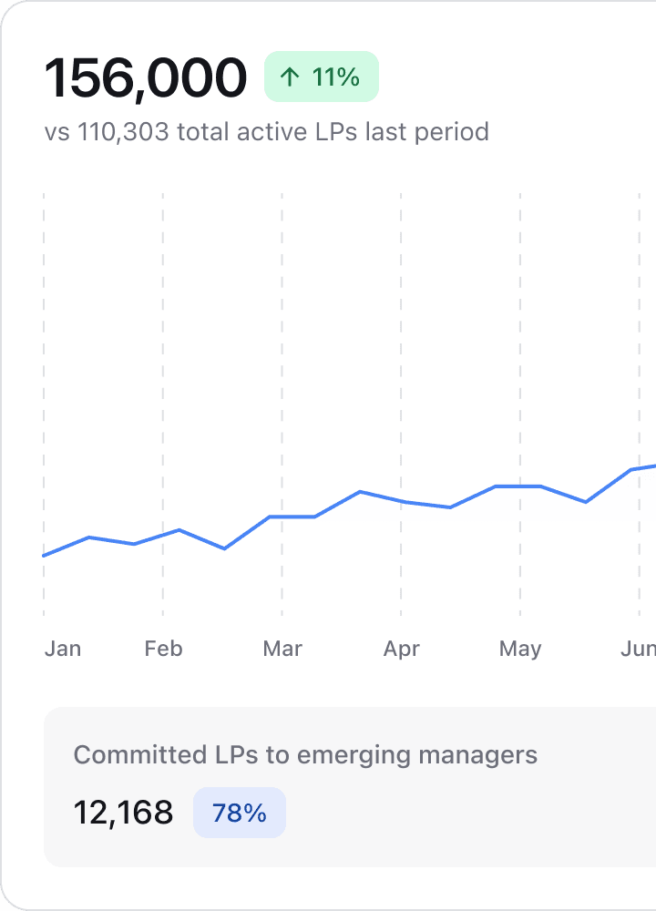656x911 pixels.
Task: Click the chart line at the May gridline
Action: click(x=520, y=486)
